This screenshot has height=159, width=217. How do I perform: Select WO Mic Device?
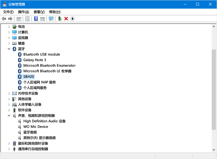coord(36,127)
